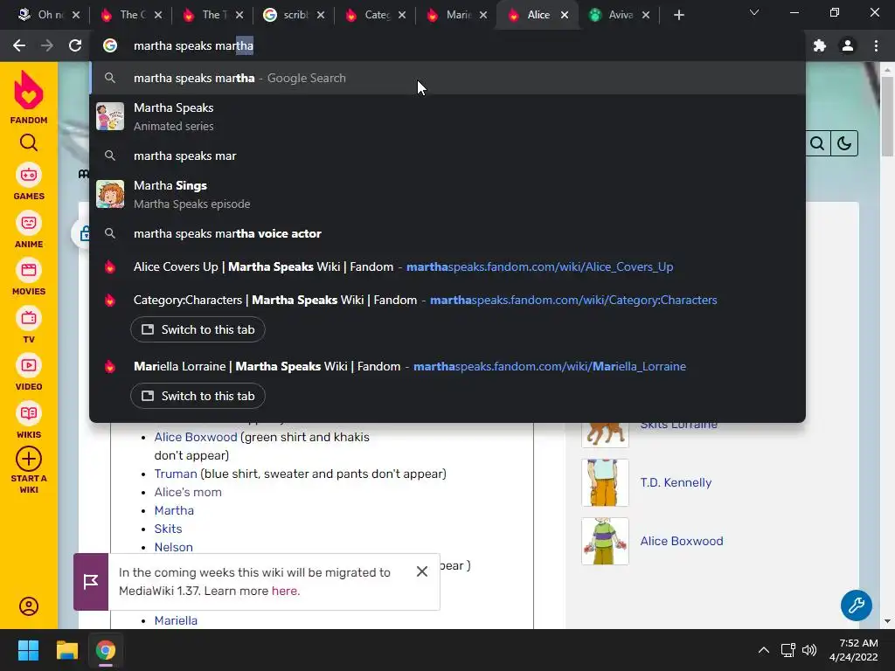Open network status in system tray
Viewport: 895px width, 671px height.
788,650
